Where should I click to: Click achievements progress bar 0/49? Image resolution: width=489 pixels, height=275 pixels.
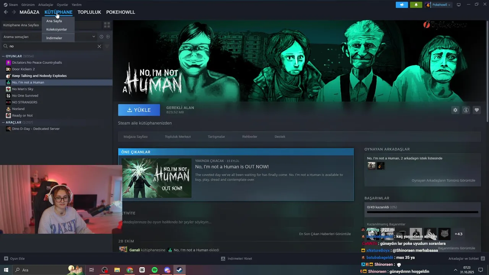click(x=423, y=212)
